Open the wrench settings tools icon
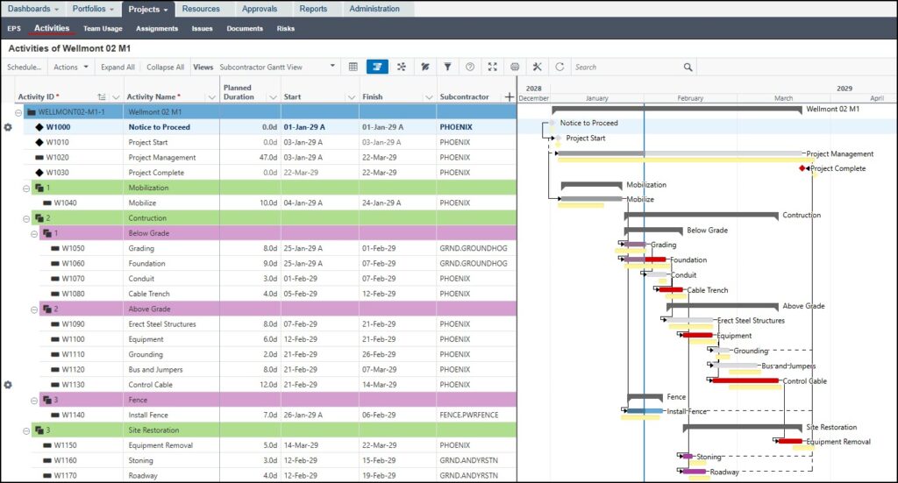 [x=538, y=67]
